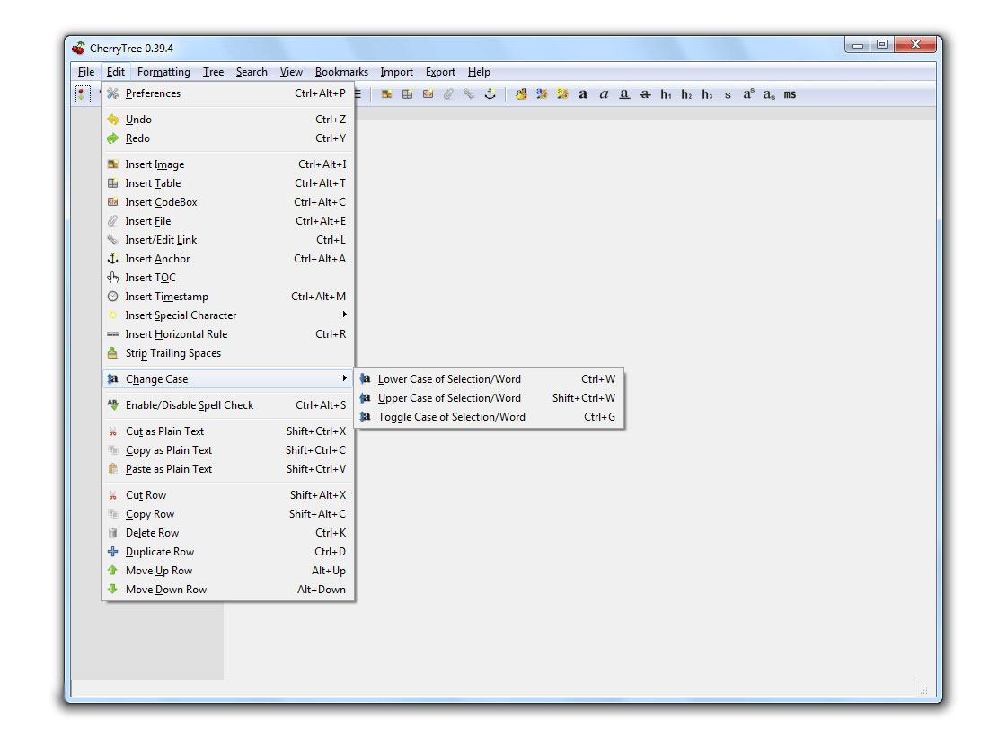Open the Import menu
This screenshot has width=1007, height=755.
pyautogui.click(x=396, y=72)
